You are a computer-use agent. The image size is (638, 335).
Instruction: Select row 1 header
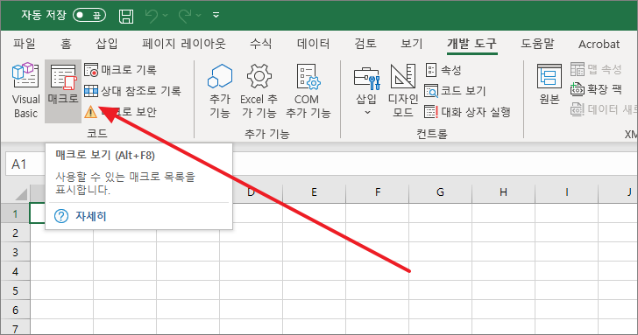coord(16,213)
